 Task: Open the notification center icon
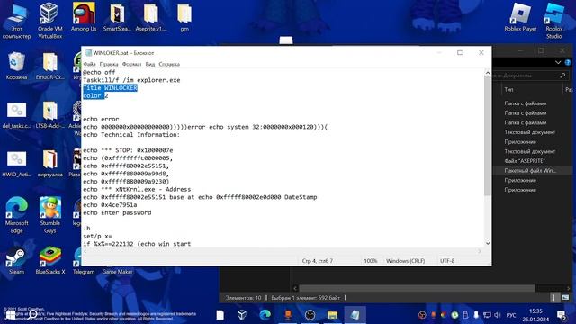point(562,315)
